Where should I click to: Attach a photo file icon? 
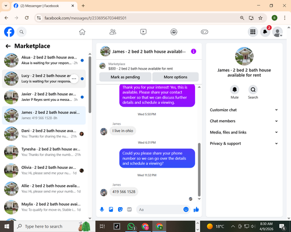pyautogui.click(x=111, y=209)
